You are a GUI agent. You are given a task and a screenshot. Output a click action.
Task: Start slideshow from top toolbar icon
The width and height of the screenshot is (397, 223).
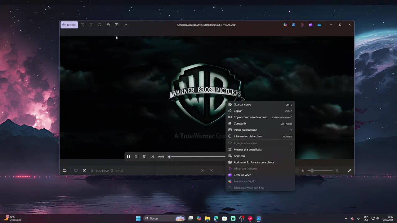(117, 25)
